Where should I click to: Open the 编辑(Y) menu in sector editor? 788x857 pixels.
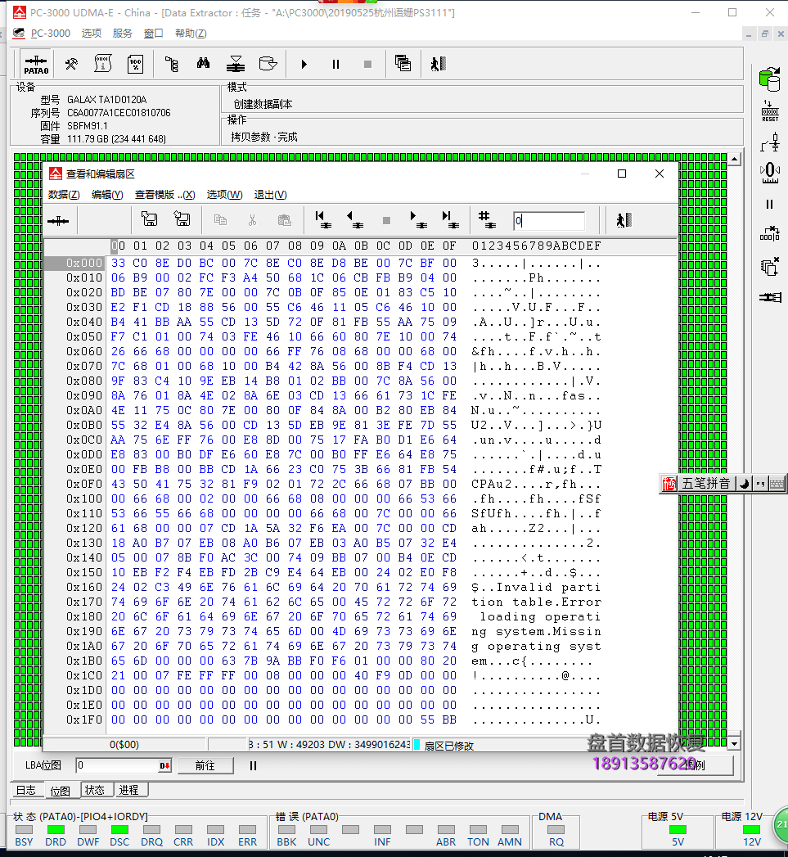tap(107, 195)
